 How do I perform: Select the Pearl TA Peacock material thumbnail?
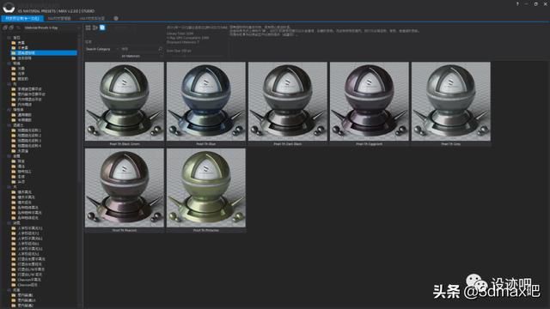click(x=125, y=188)
